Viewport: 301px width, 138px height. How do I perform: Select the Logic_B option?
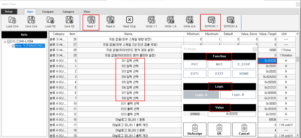click(x=238, y=95)
